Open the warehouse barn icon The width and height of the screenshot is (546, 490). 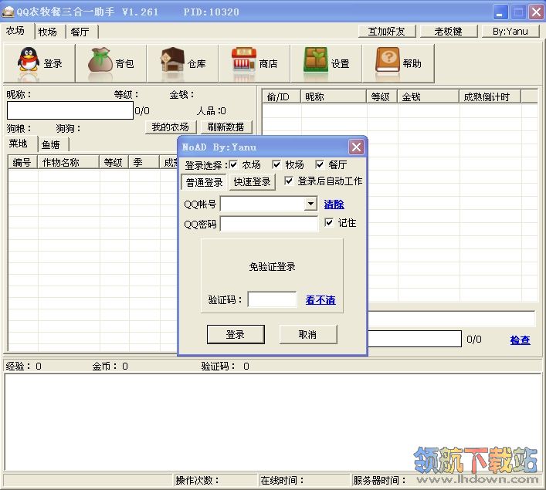[x=172, y=59]
